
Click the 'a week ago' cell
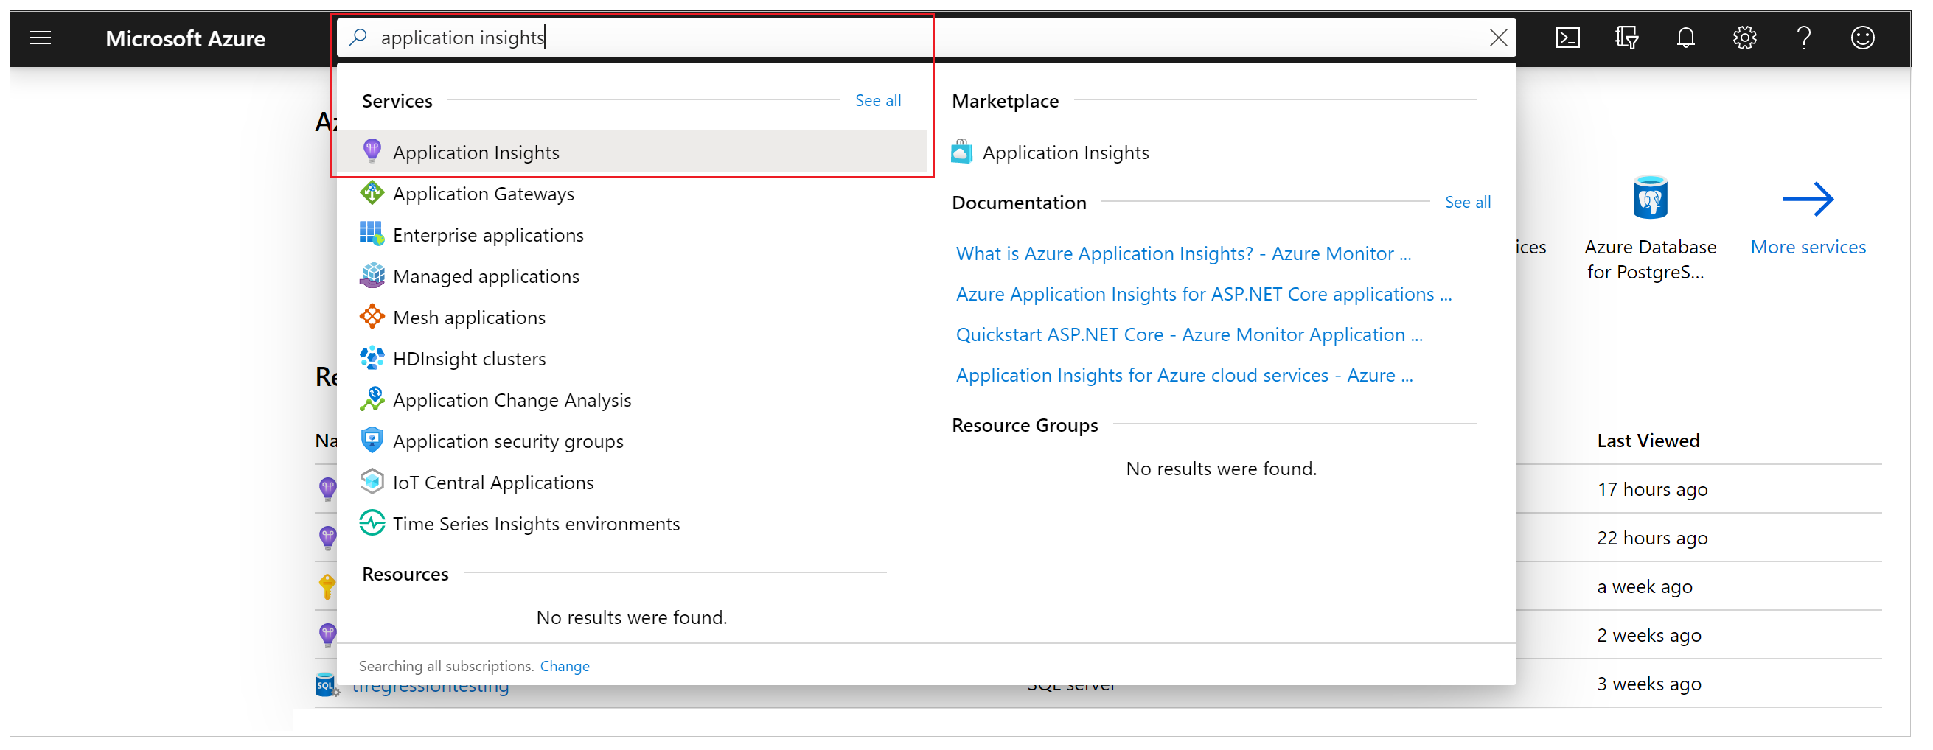click(1644, 587)
